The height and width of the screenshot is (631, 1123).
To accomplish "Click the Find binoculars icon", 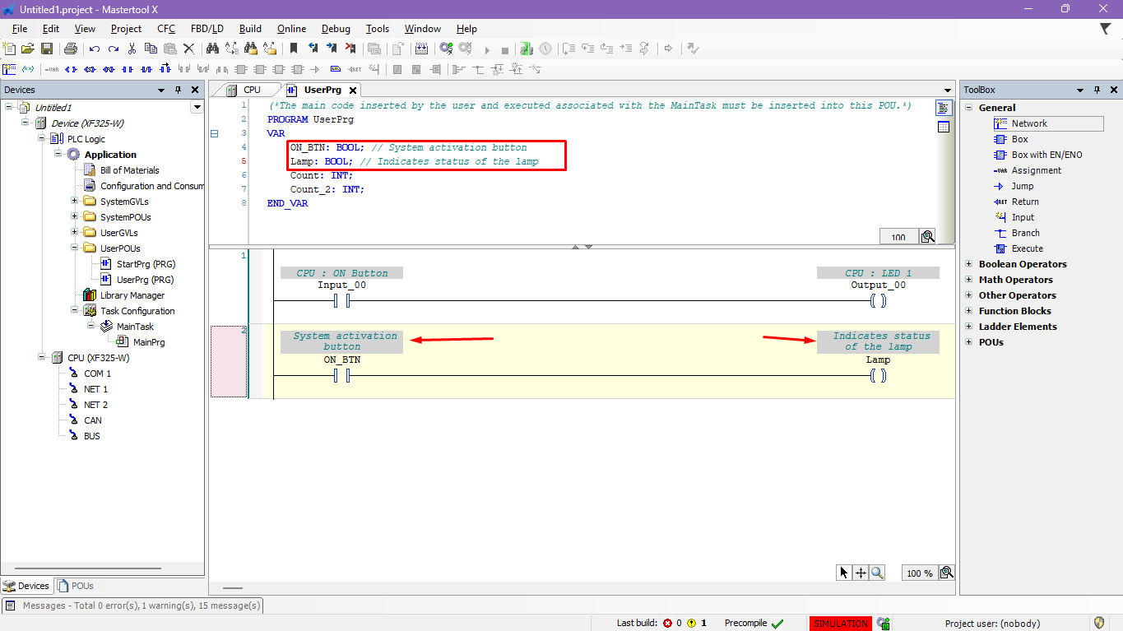I will 212,49.
